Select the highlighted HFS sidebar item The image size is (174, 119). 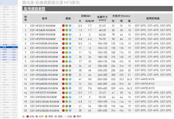click(x=9, y=47)
